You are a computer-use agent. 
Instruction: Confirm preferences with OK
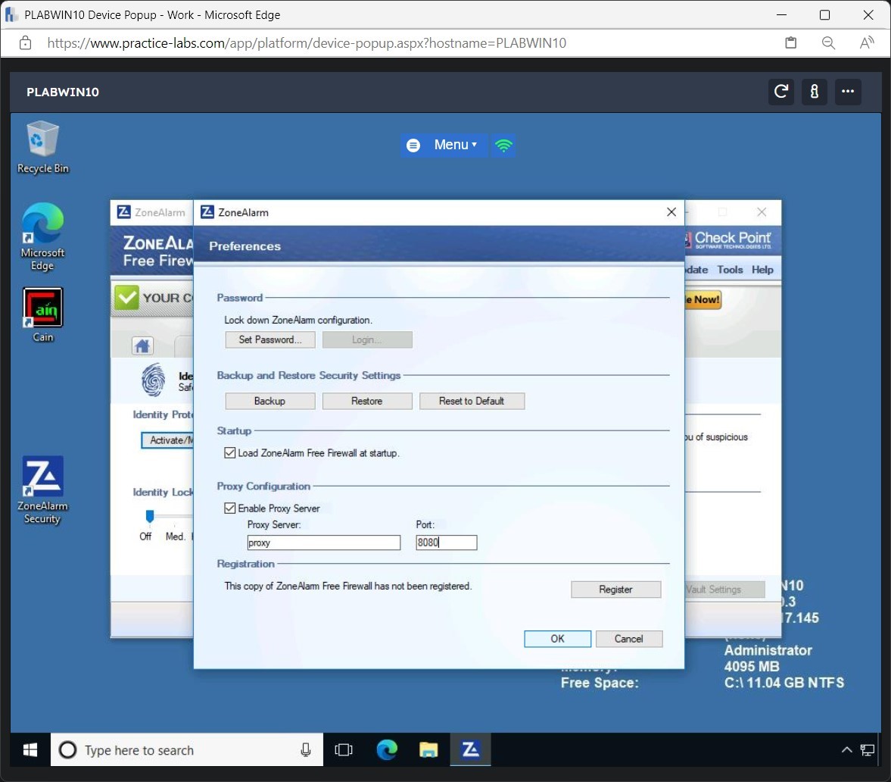pyautogui.click(x=557, y=639)
